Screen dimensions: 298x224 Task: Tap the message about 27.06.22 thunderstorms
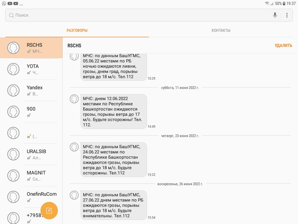pyautogui.click(x=113, y=205)
